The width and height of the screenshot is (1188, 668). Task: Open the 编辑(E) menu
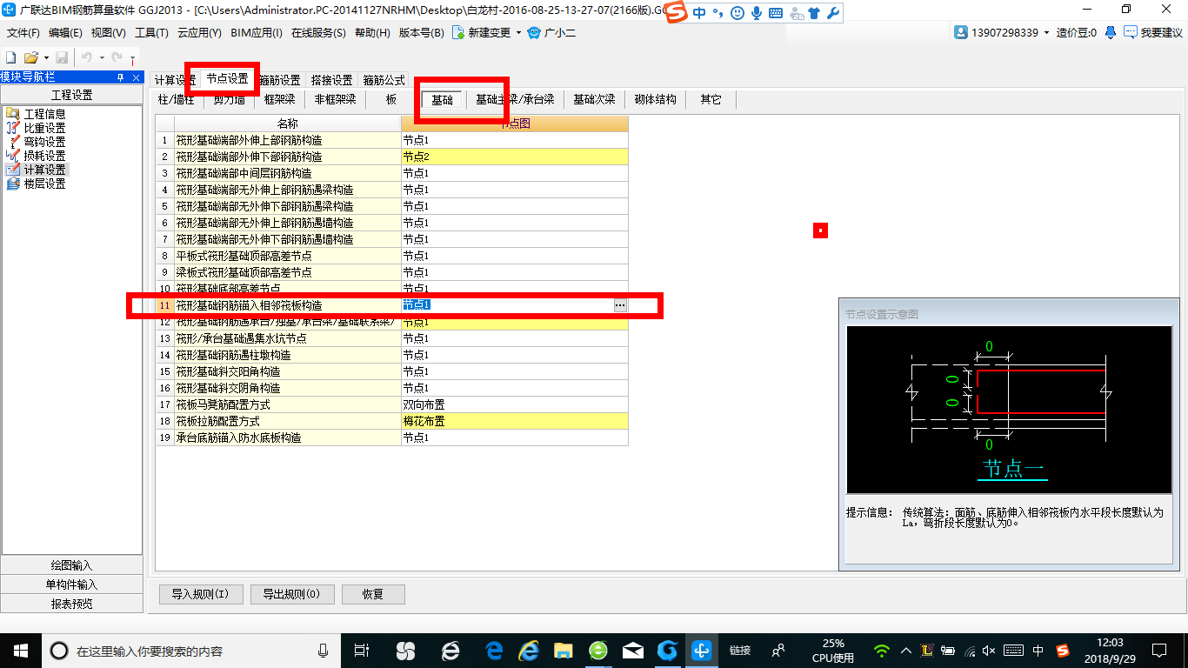click(x=65, y=33)
